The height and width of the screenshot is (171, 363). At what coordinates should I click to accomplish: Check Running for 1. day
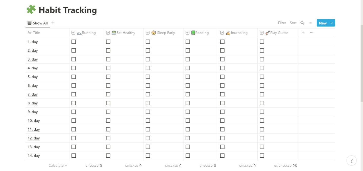74,42
